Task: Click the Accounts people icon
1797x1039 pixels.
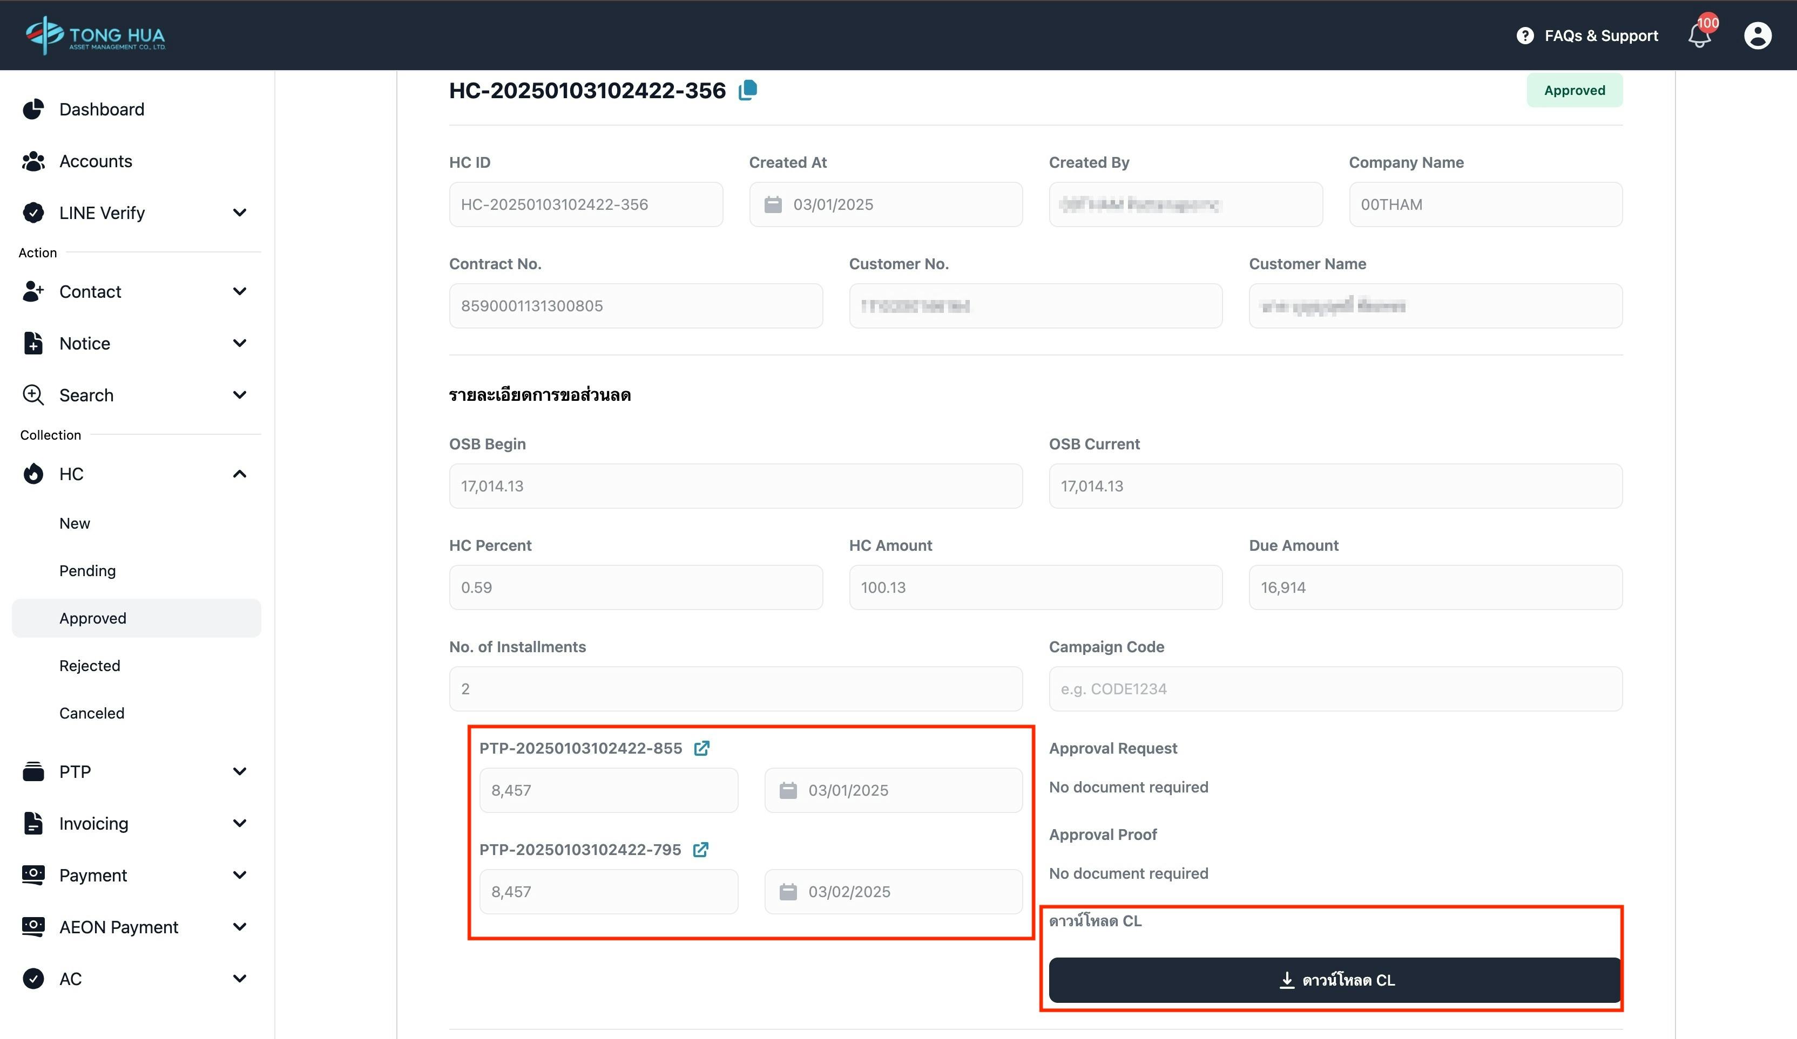Action: click(x=33, y=161)
